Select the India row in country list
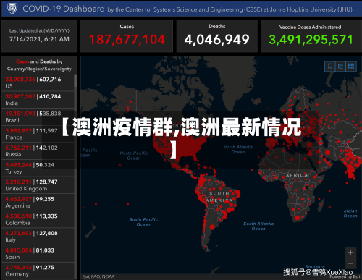This screenshot has width=362, height=280. click(x=38, y=100)
